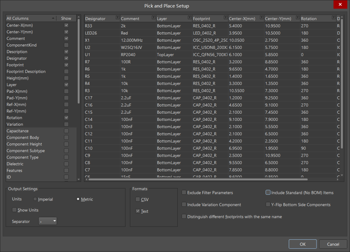This screenshot has width=350, height=252.
Task: Uncheck Show for Center-X(mm) column
Action: click(x=66, y=25)
